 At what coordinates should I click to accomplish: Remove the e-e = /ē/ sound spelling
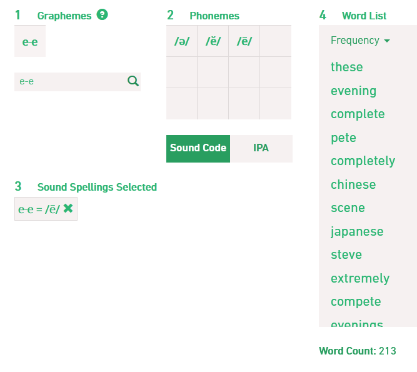click(x=68, y=208)
